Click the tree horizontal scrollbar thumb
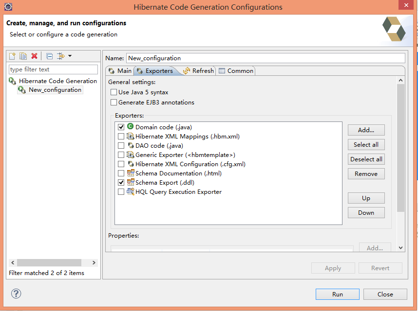 pos(49,262)
